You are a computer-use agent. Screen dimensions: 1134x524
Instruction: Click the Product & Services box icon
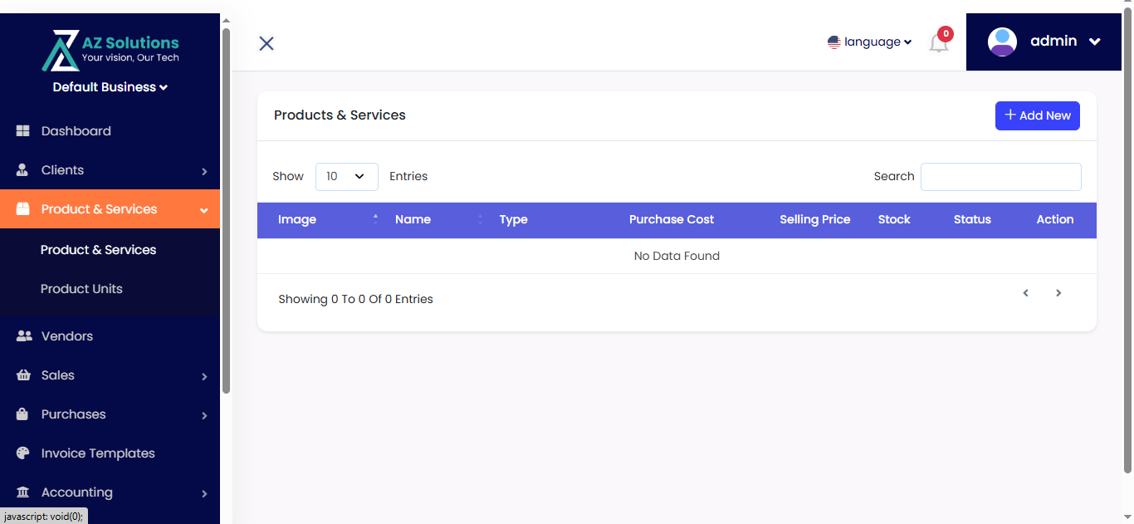23,209
